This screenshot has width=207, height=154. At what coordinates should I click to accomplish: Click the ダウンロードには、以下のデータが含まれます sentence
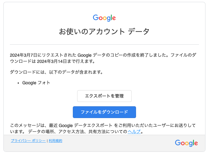click(x=56, y=72)
